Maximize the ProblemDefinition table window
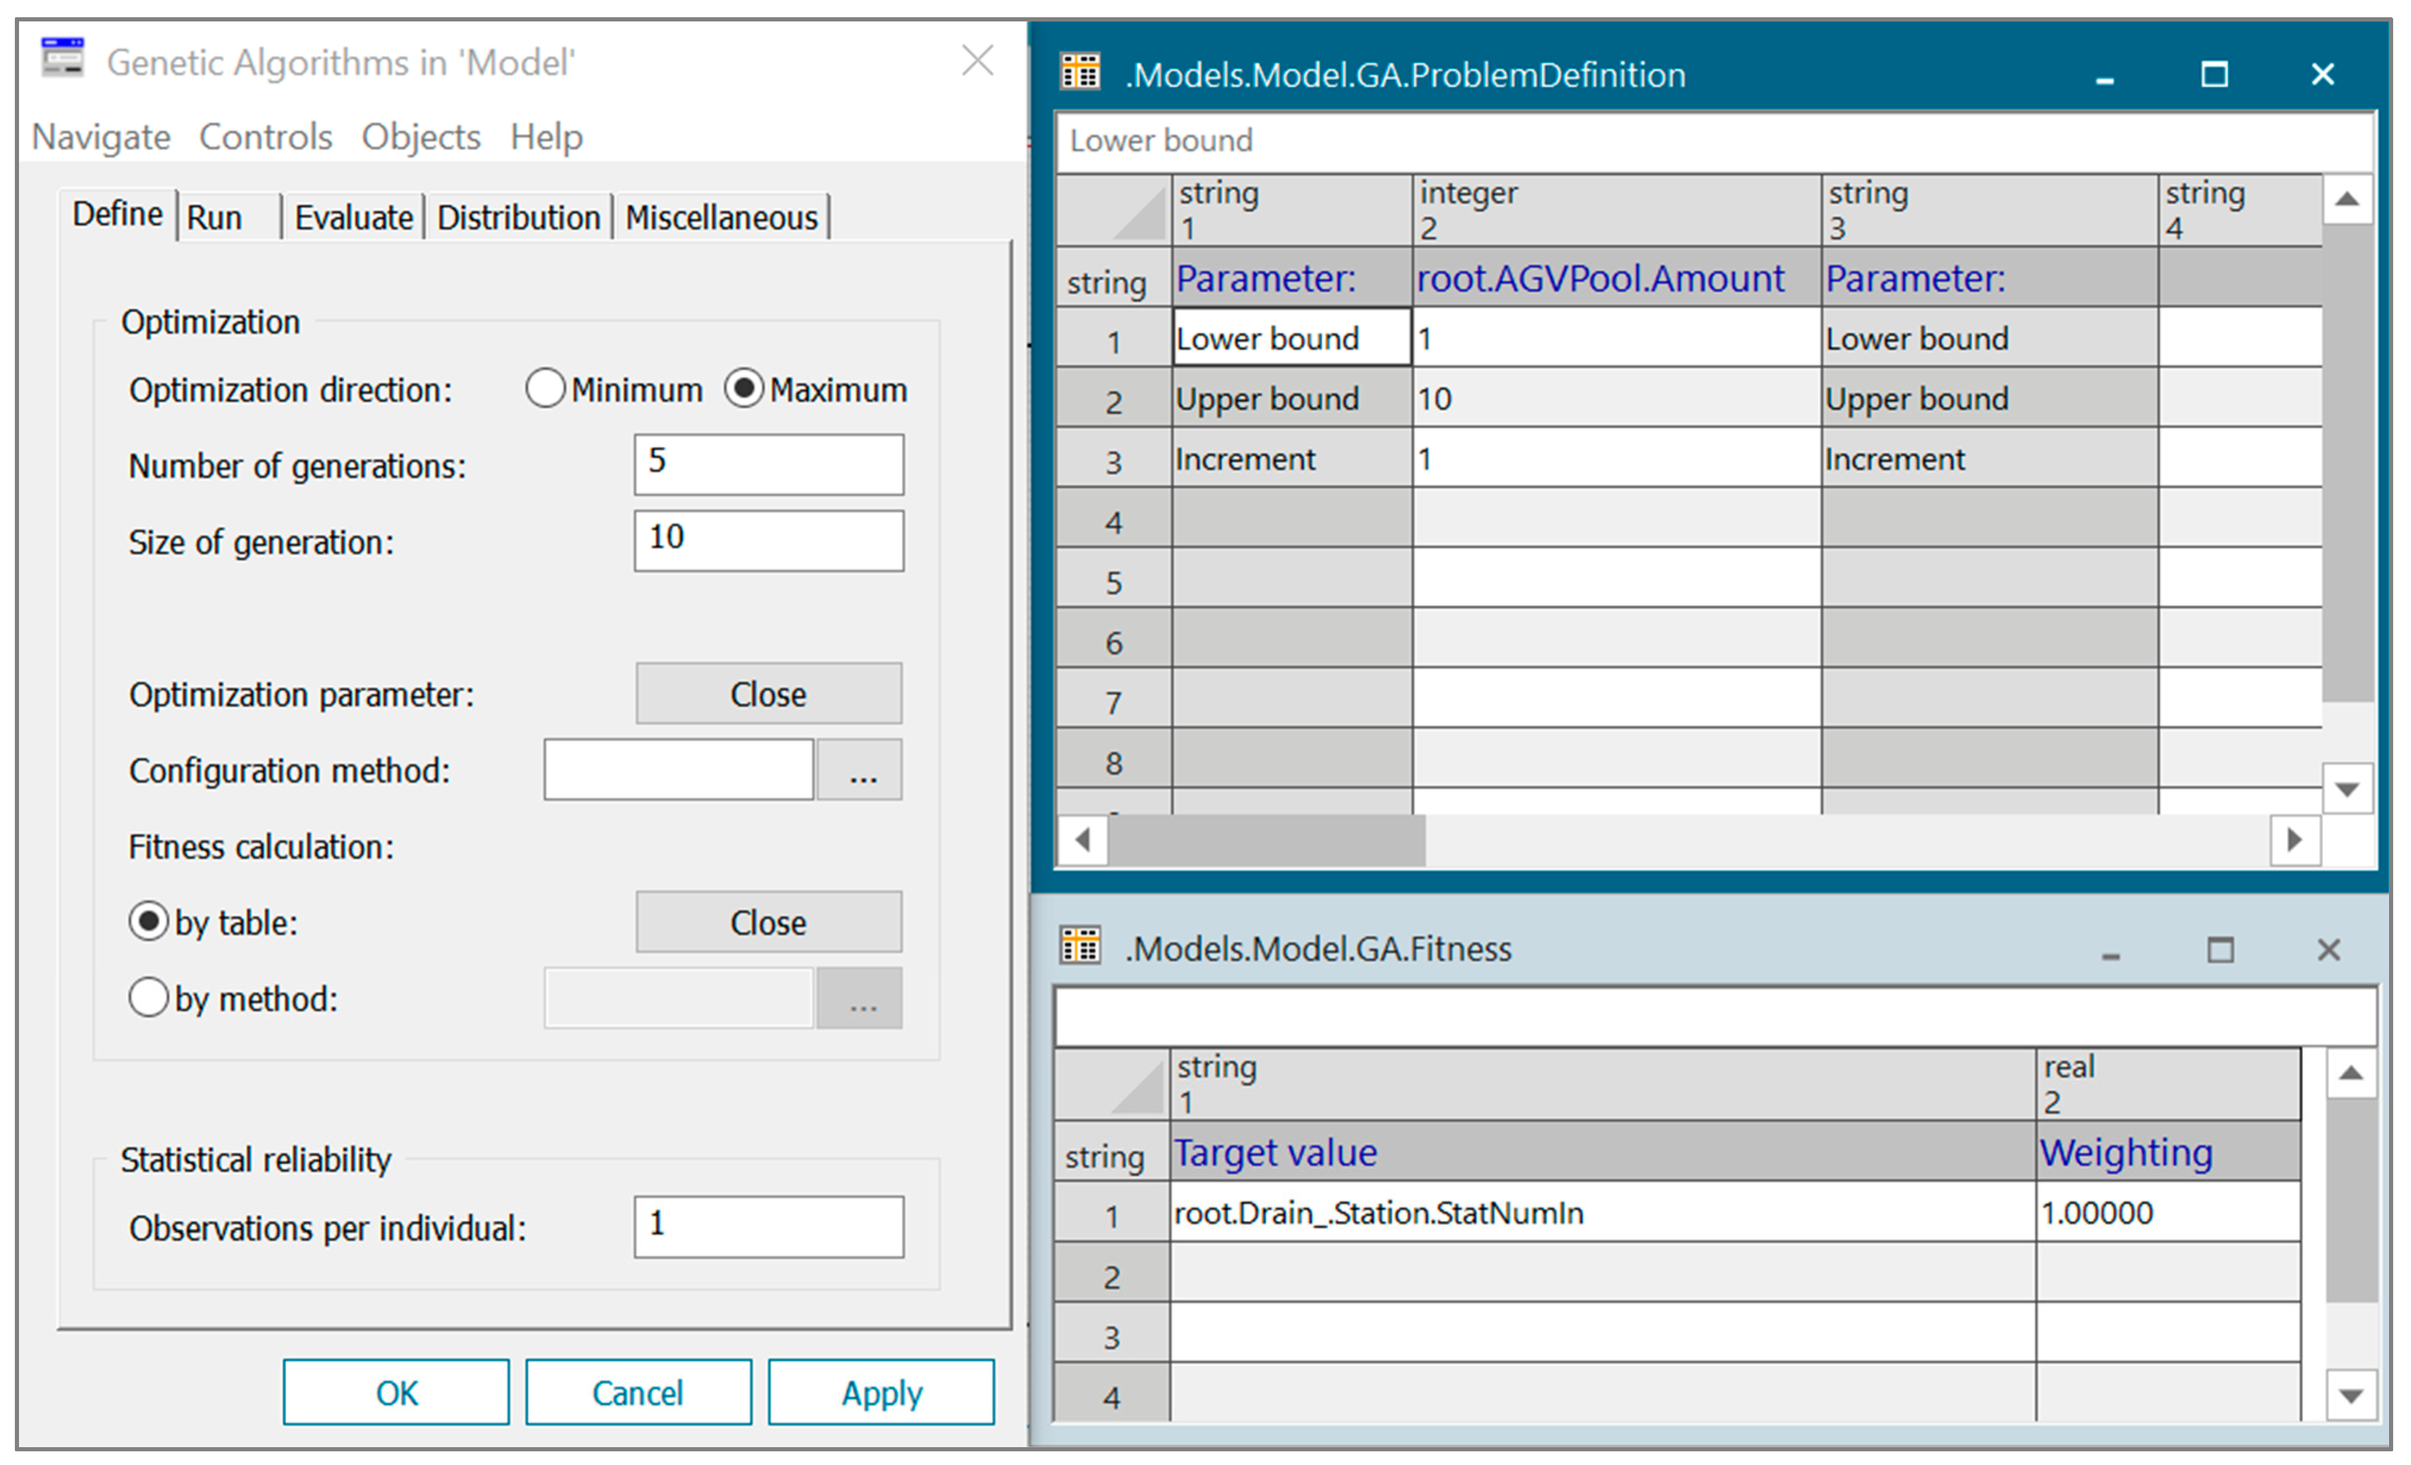2411x1465 pixels. point(2214,74)
